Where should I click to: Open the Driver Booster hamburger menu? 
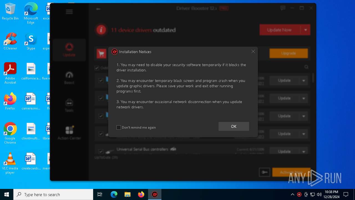[69, 12]
